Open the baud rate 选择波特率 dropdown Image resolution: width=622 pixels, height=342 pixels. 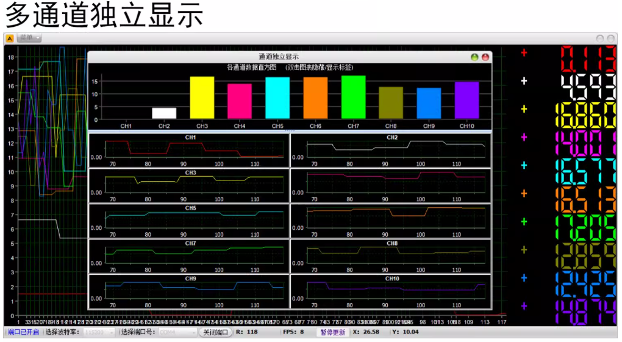click(x=99, y=332)
